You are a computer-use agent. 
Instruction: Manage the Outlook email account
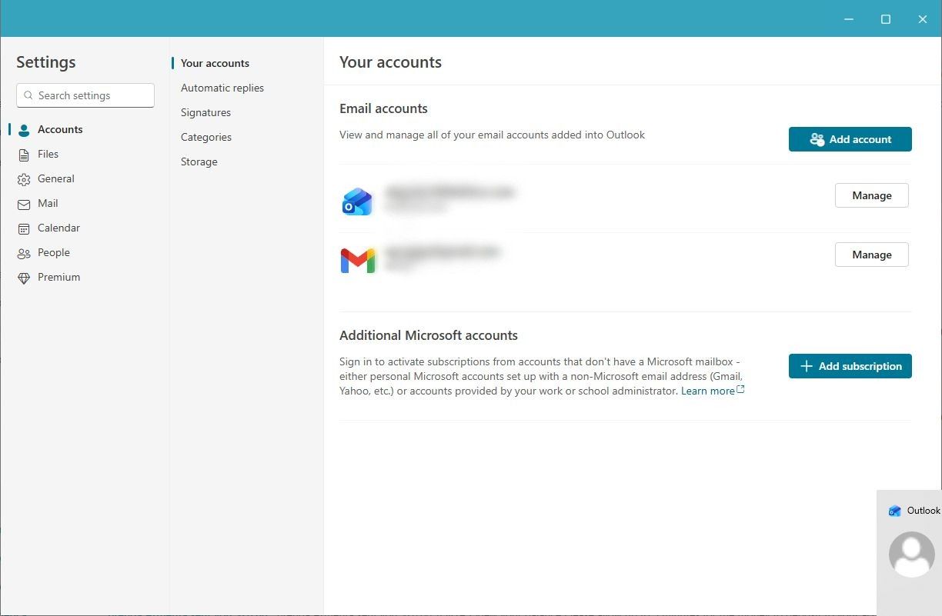coord(871,195)
